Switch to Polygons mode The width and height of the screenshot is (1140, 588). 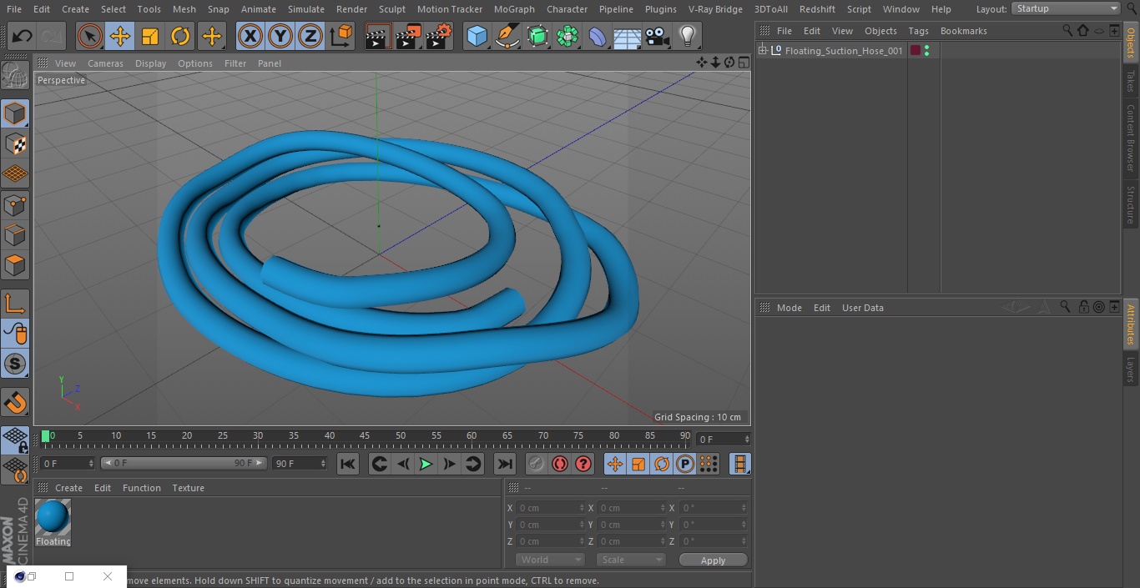[x=15, y=265]
